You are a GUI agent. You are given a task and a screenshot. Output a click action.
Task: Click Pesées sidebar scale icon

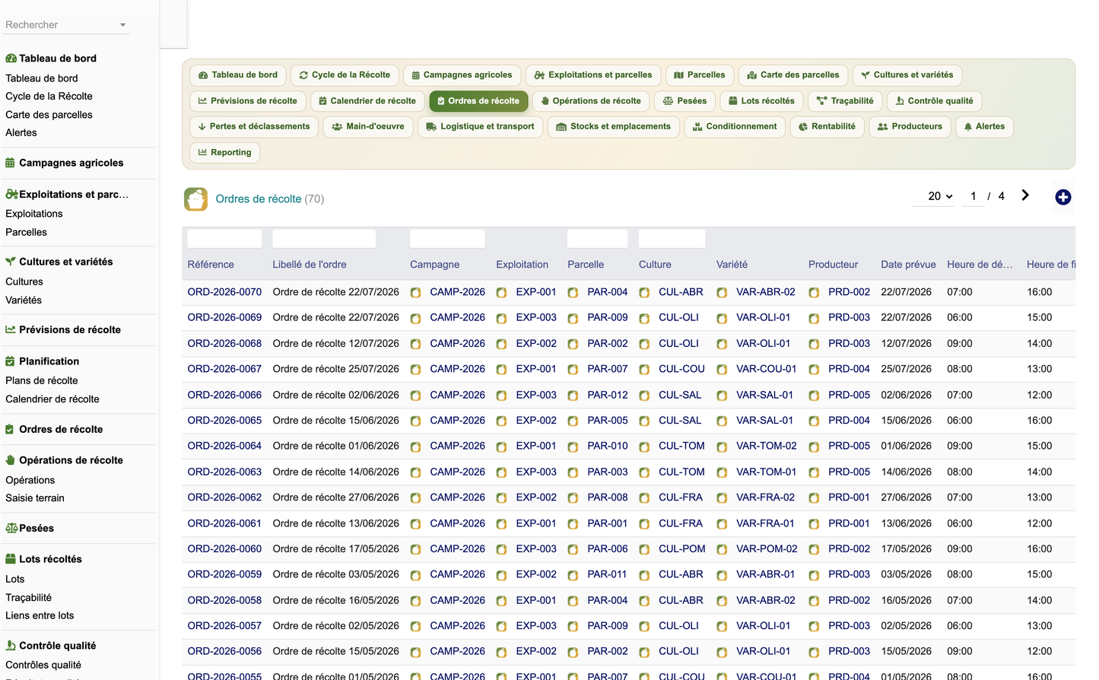click(11, 528)
